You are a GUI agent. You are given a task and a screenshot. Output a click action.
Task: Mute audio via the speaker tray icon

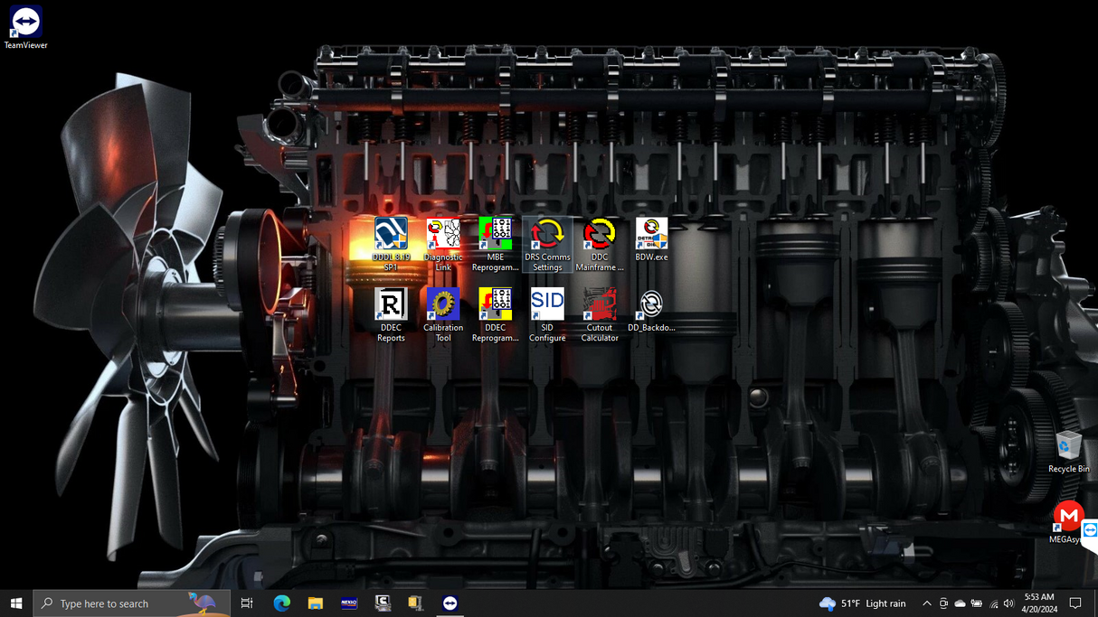1008,603
